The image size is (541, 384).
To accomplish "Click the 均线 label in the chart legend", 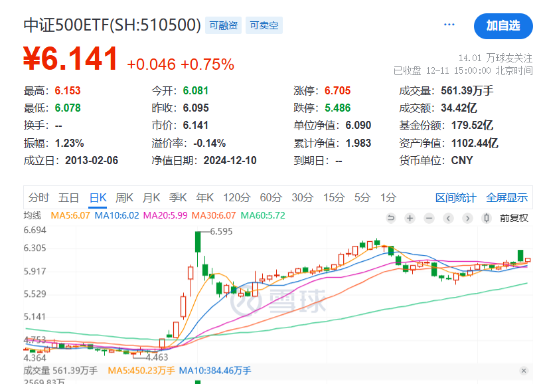I will [x=33, y=215].
